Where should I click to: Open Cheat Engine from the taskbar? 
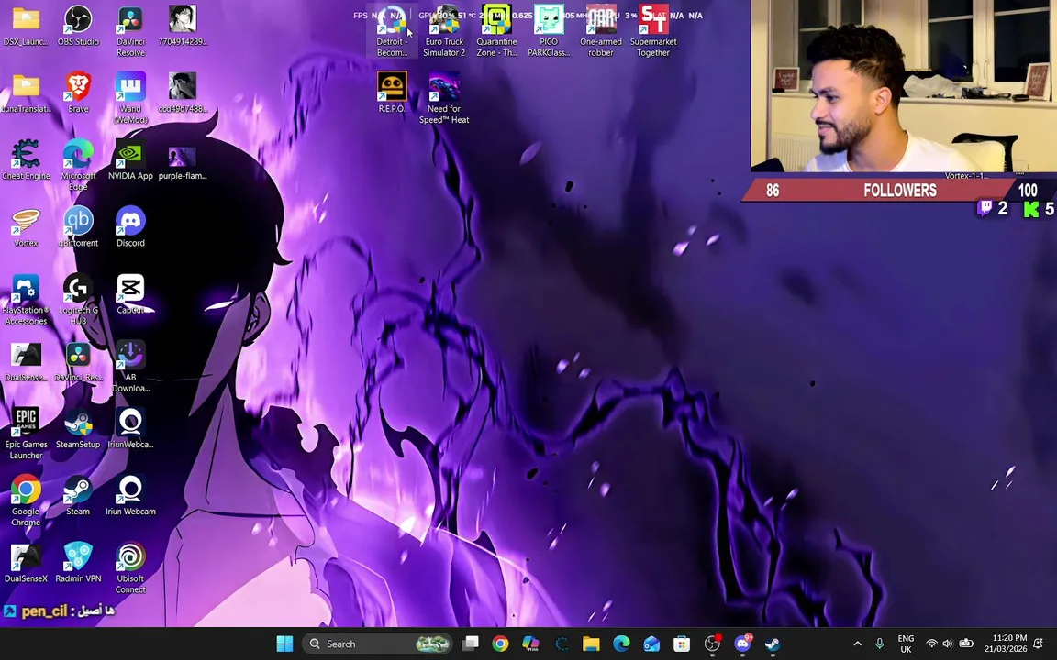[x=561, y=643]
